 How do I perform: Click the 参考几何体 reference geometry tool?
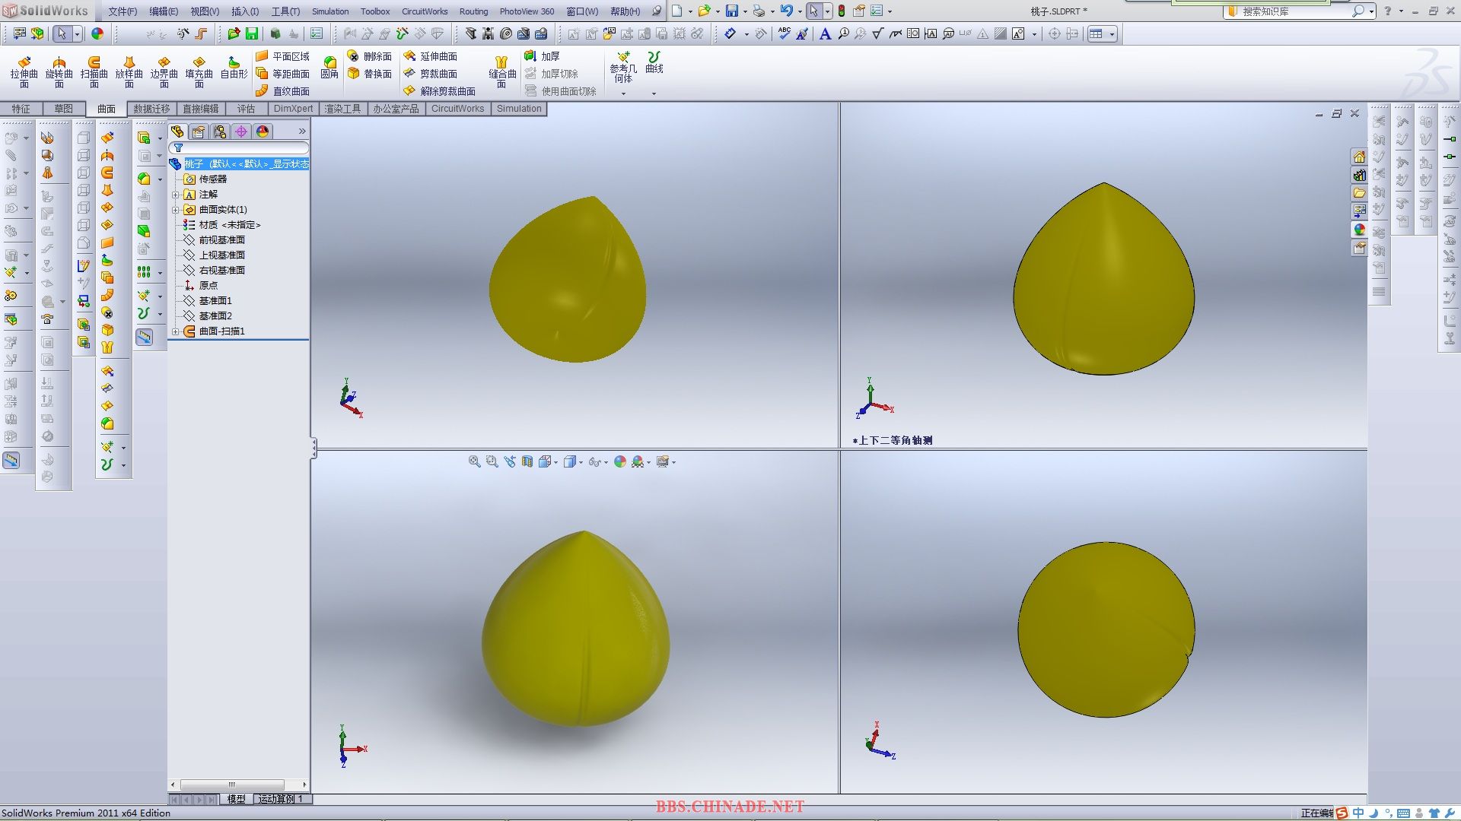coord(623,67)
